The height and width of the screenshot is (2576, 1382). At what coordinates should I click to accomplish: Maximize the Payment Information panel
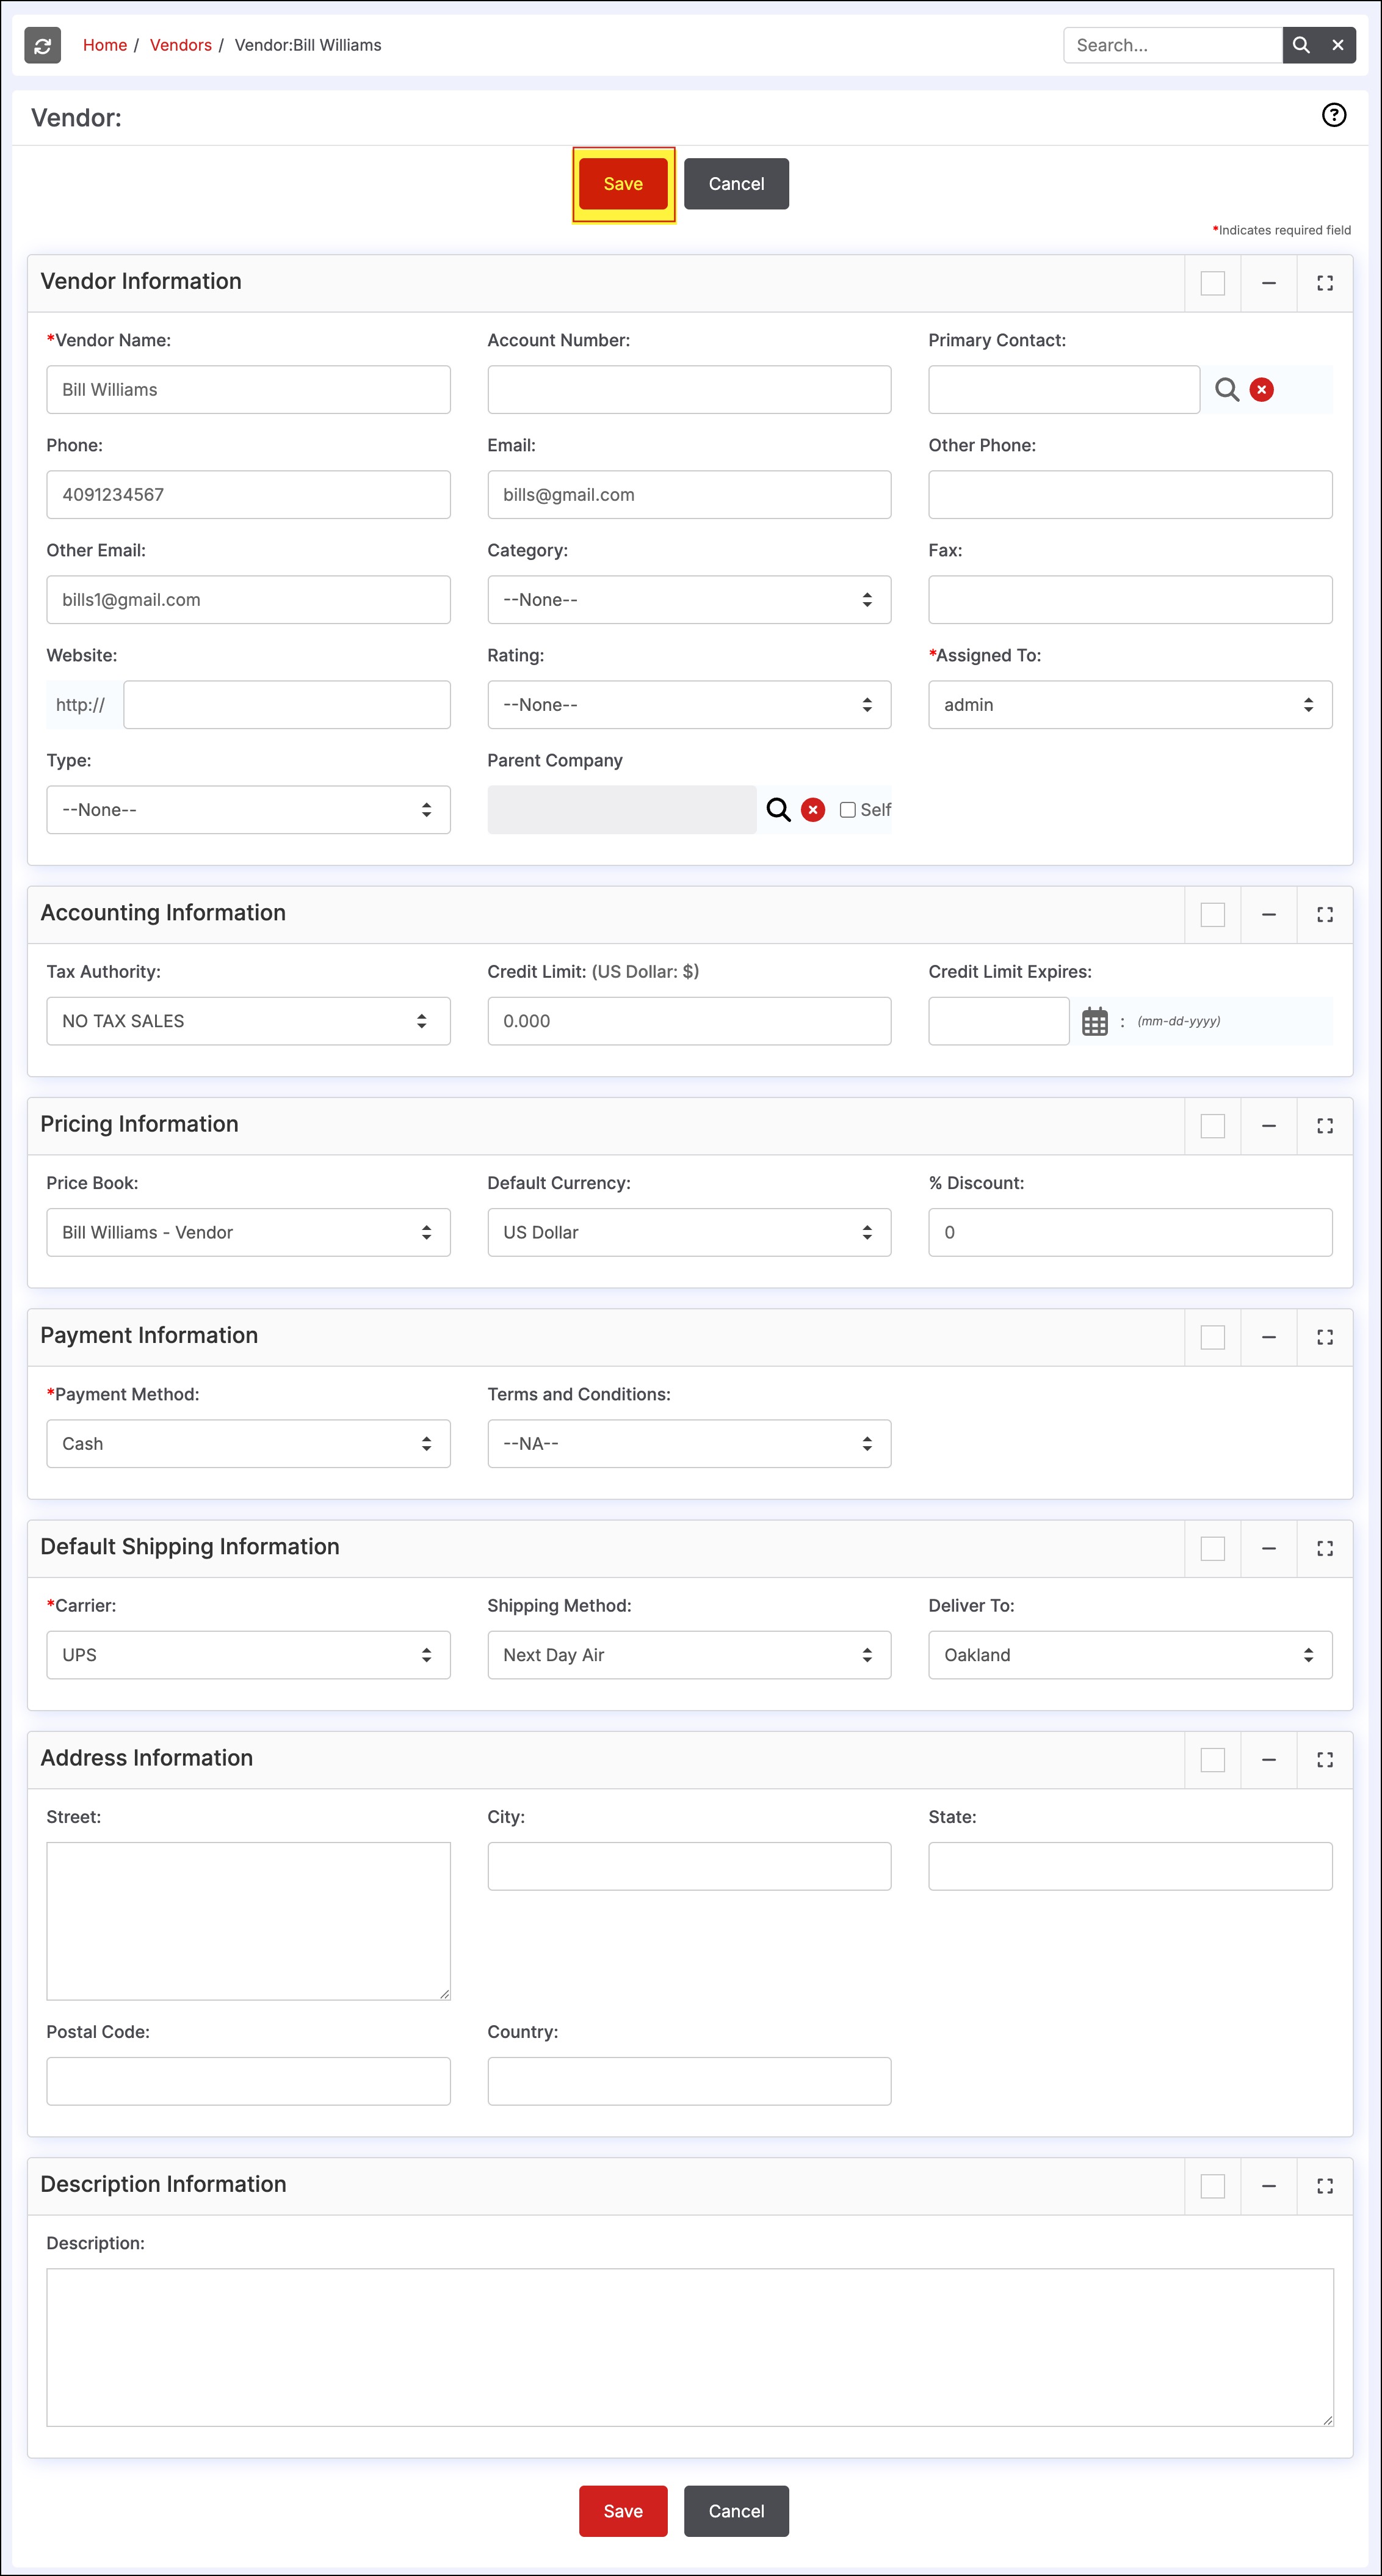point(1324,1337)
